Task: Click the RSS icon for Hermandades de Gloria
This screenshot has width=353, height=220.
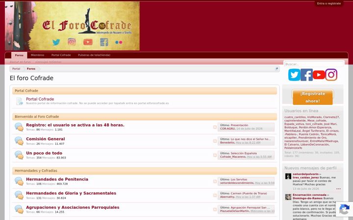Action: pos(215,195)
